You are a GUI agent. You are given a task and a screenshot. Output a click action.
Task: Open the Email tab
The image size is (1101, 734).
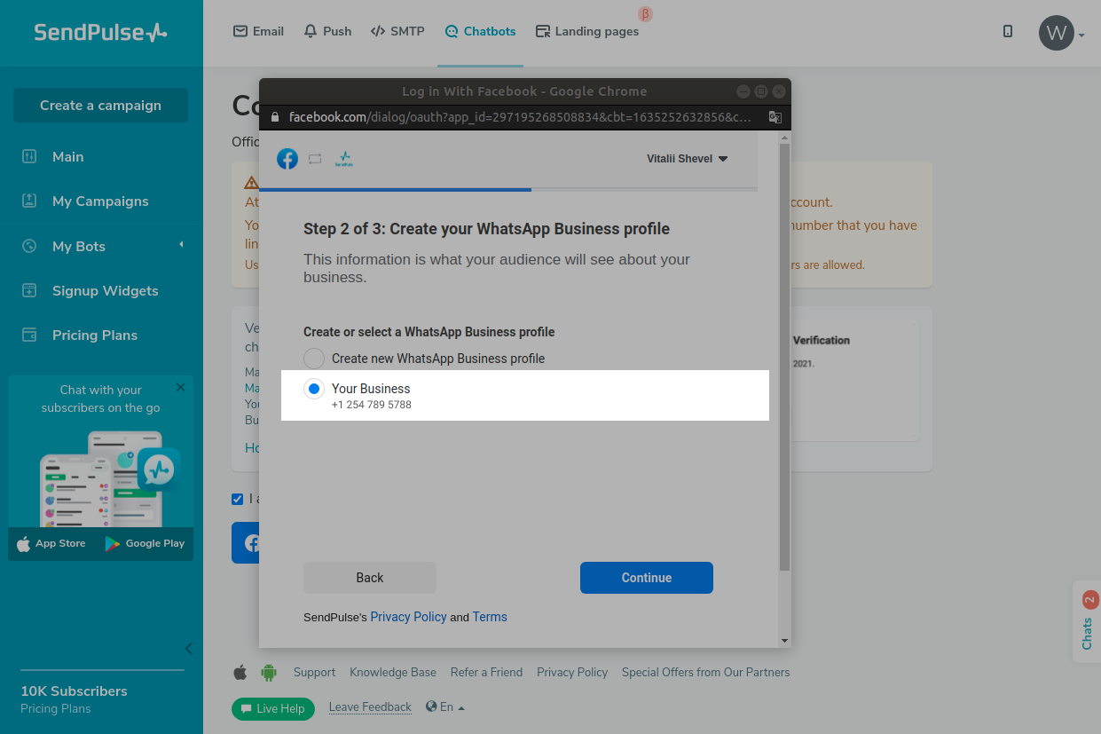click(x=258, y=31)
